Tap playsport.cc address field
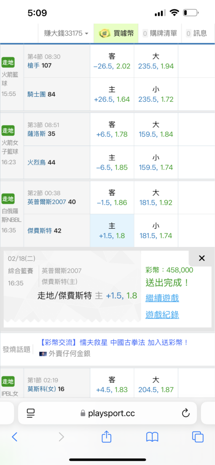215x465 pixels. coord(107,413)
